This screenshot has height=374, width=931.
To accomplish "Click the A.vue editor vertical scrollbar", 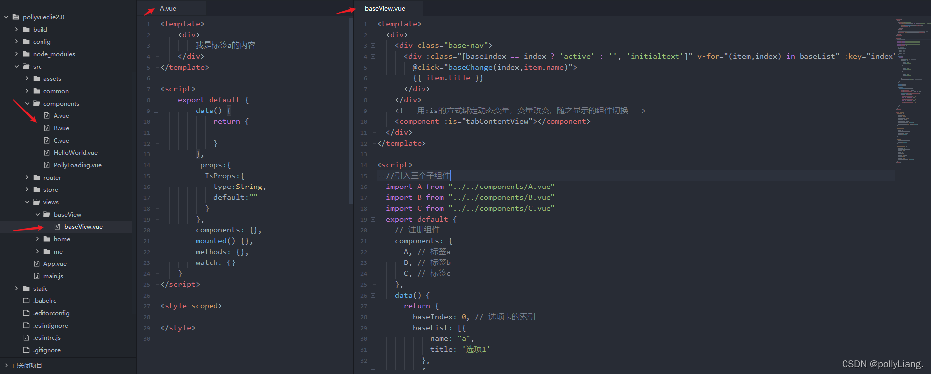I will click(x=351, y=111).
